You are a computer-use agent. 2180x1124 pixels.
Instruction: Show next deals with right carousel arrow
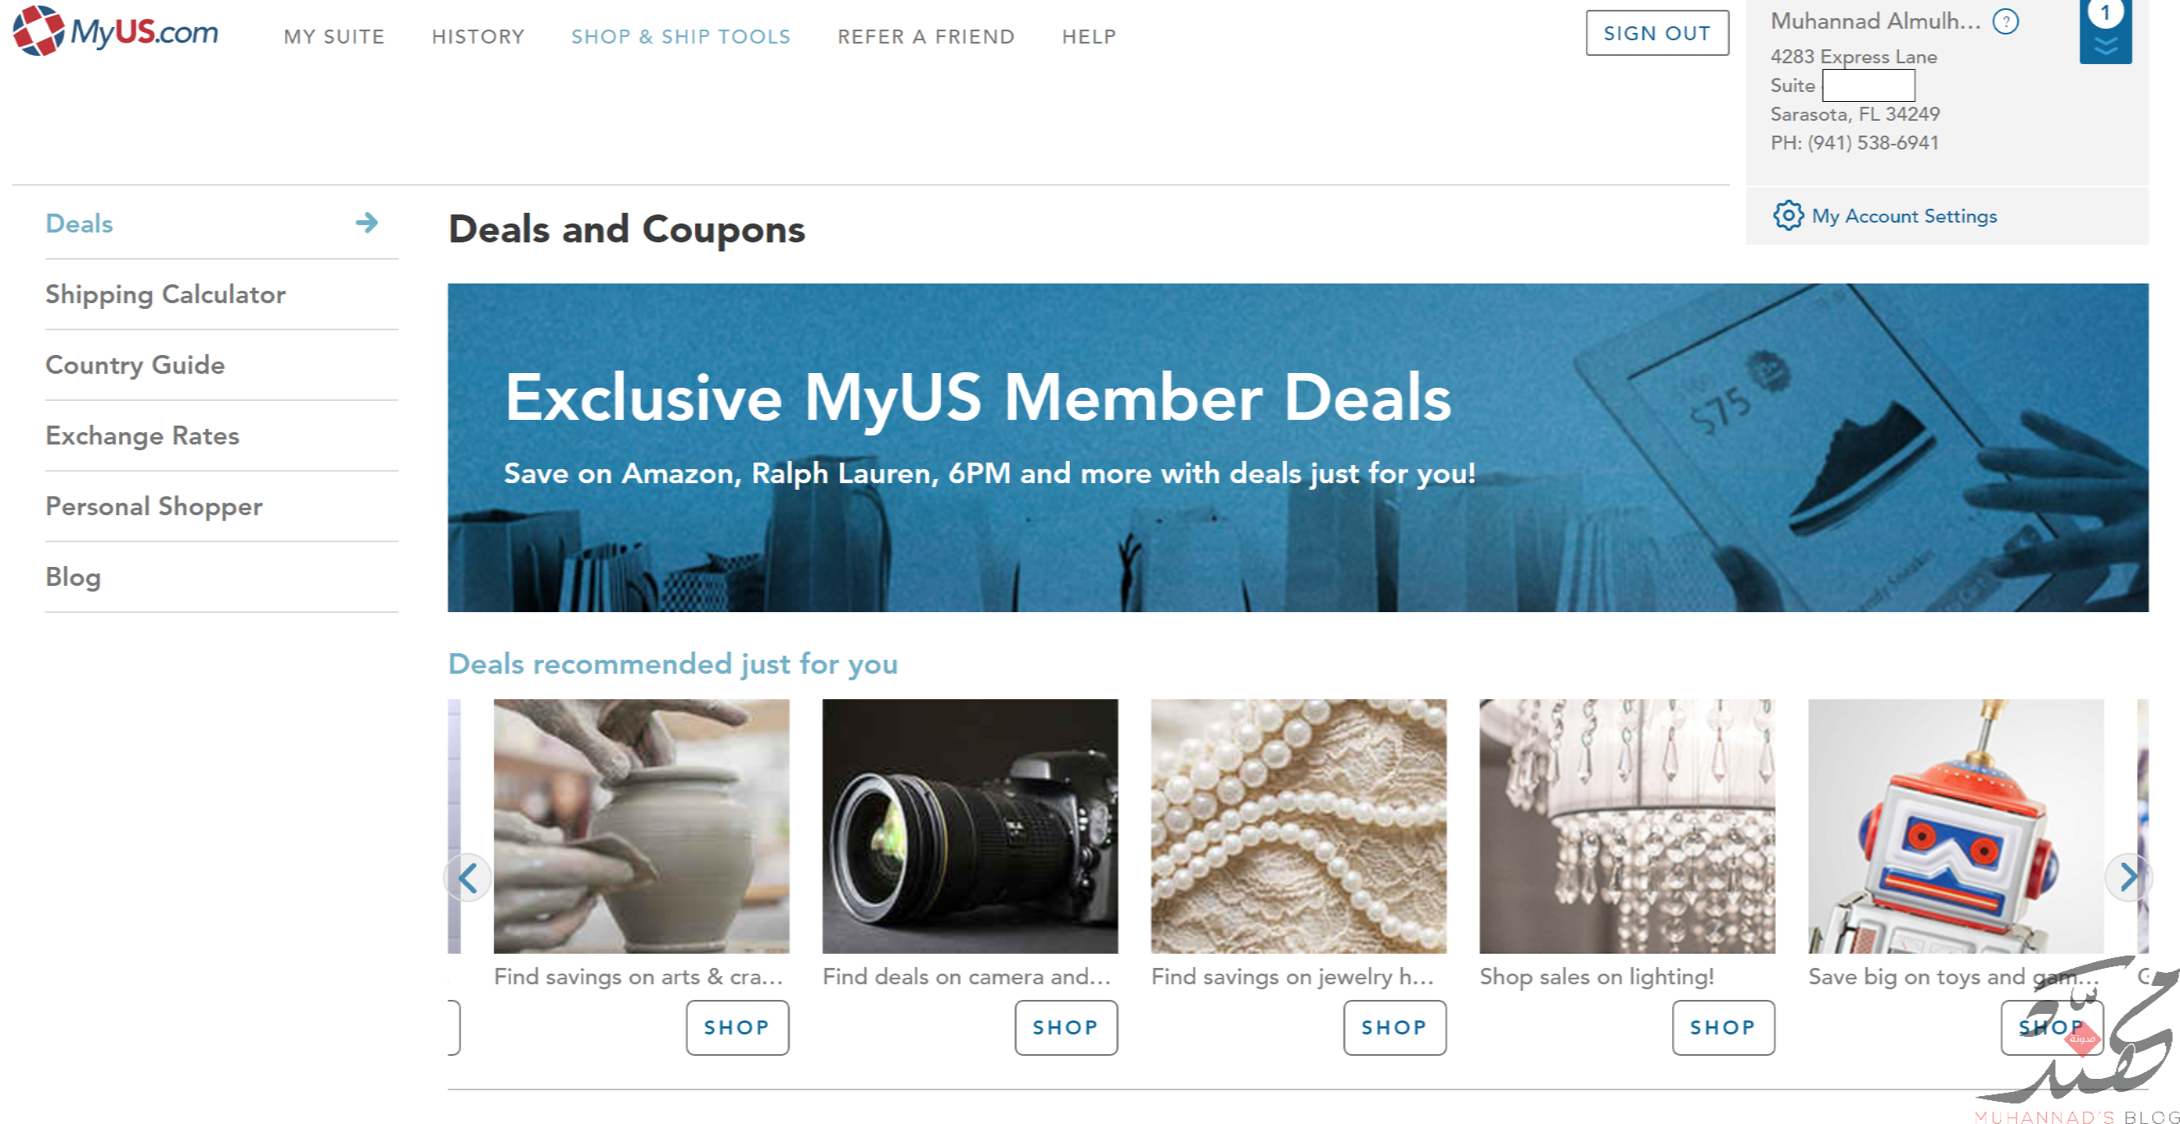click(x=2127, y=878)
